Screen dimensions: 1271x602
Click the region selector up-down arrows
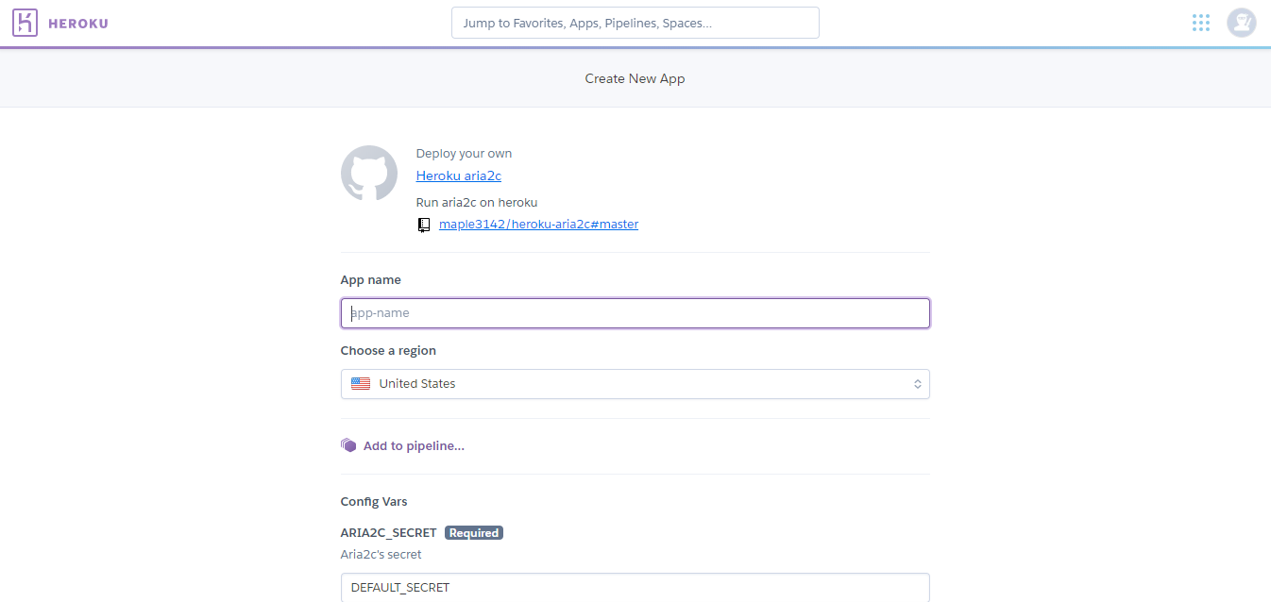point(917,384)
